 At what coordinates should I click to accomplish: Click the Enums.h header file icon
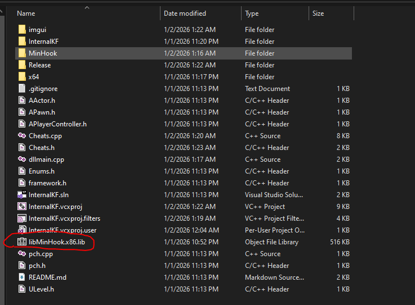click(22, 171)
